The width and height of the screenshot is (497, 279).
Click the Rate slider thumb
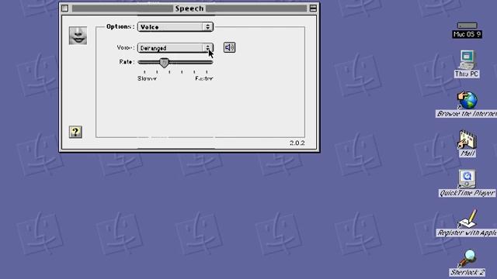click(x=164, y=62)
